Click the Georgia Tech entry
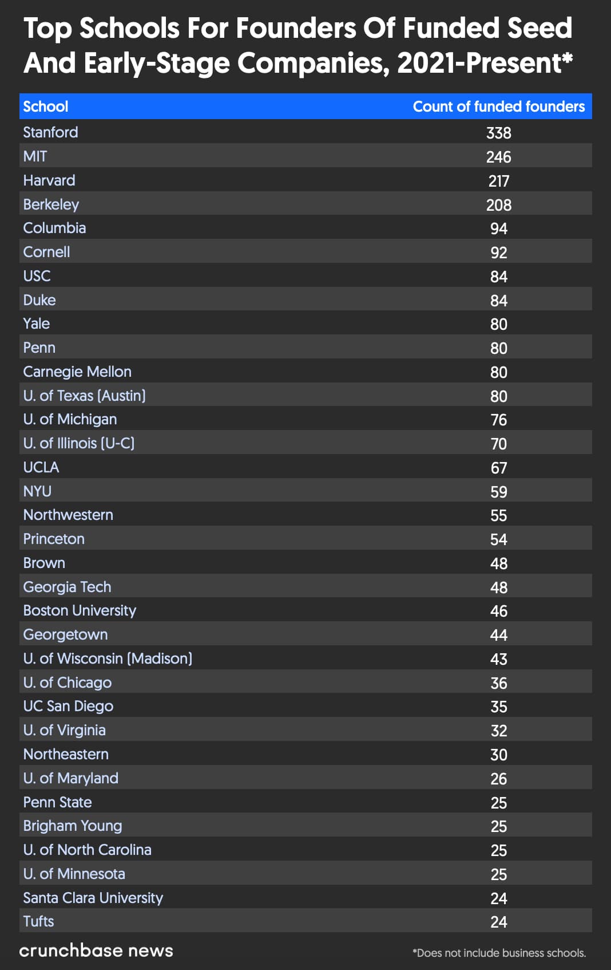 pyautogui.click(x=67, y=587)
